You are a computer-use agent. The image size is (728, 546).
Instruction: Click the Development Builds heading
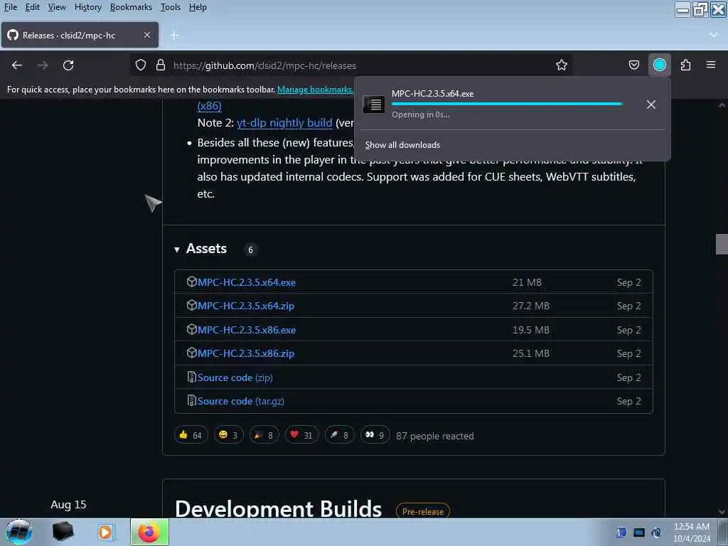point(279,509)
